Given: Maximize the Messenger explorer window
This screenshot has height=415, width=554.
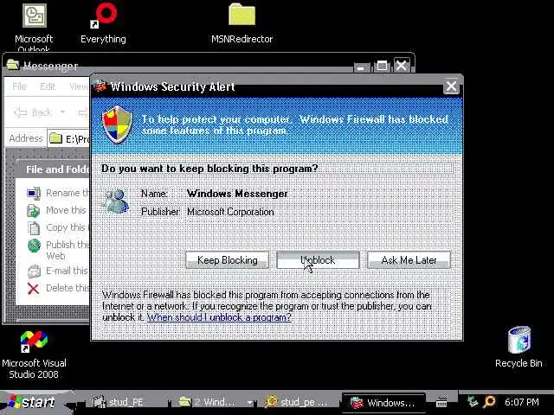Looking at the screenshot, I should (x=382, y=66).
